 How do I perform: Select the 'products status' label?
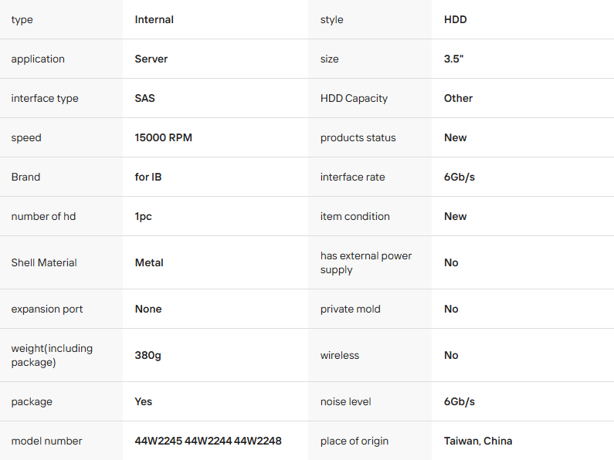(358, 137)
